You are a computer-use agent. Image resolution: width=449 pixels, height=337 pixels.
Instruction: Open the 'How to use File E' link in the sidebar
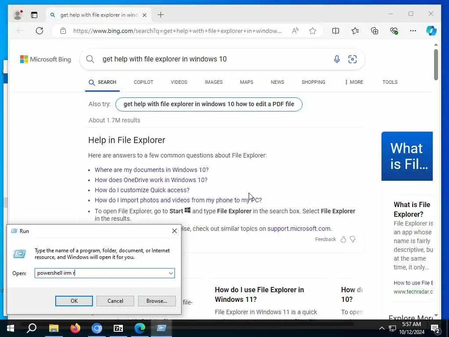[413, 283]
